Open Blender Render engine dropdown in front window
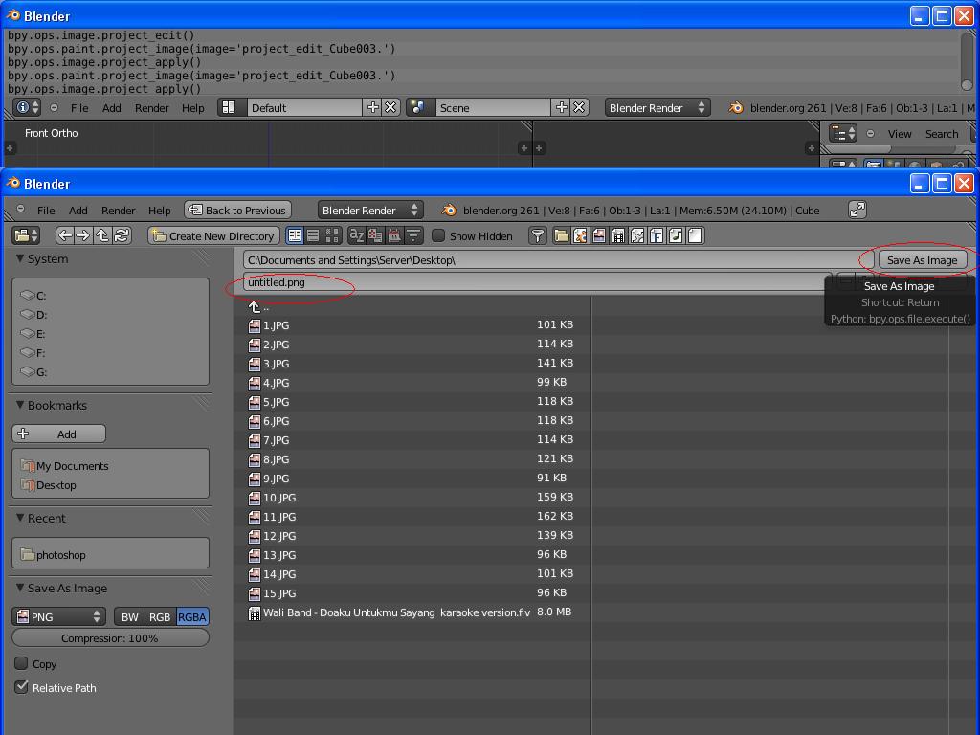Screen dimensions: 980x735 coord(370,210)
